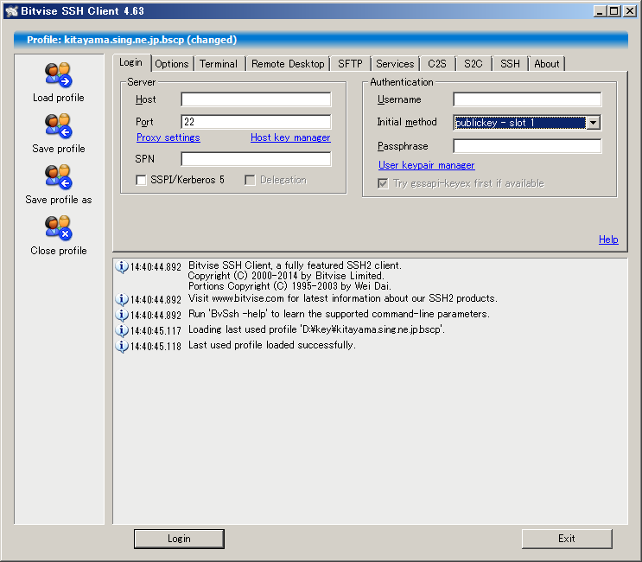Click the Port field showing 22
This screenshot has width=642, height=562.
click(256, 122)
